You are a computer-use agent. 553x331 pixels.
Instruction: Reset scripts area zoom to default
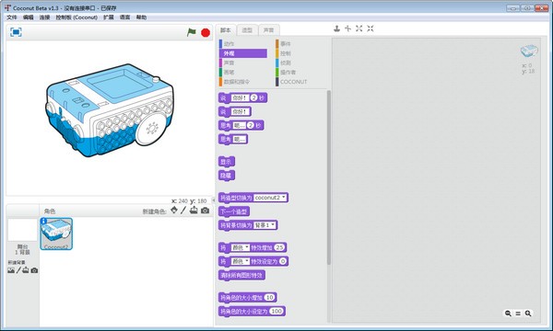click(x=518, y=313)
